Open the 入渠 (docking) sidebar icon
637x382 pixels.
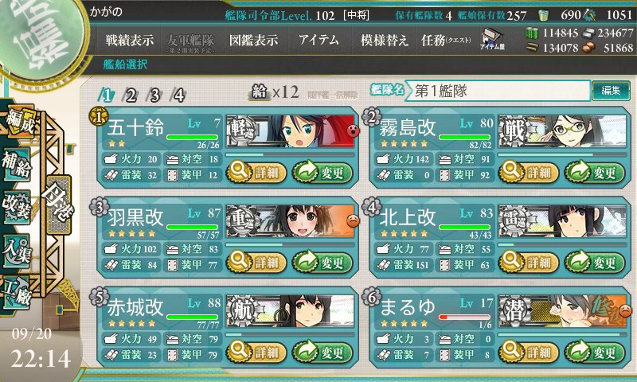coord(17,251)
